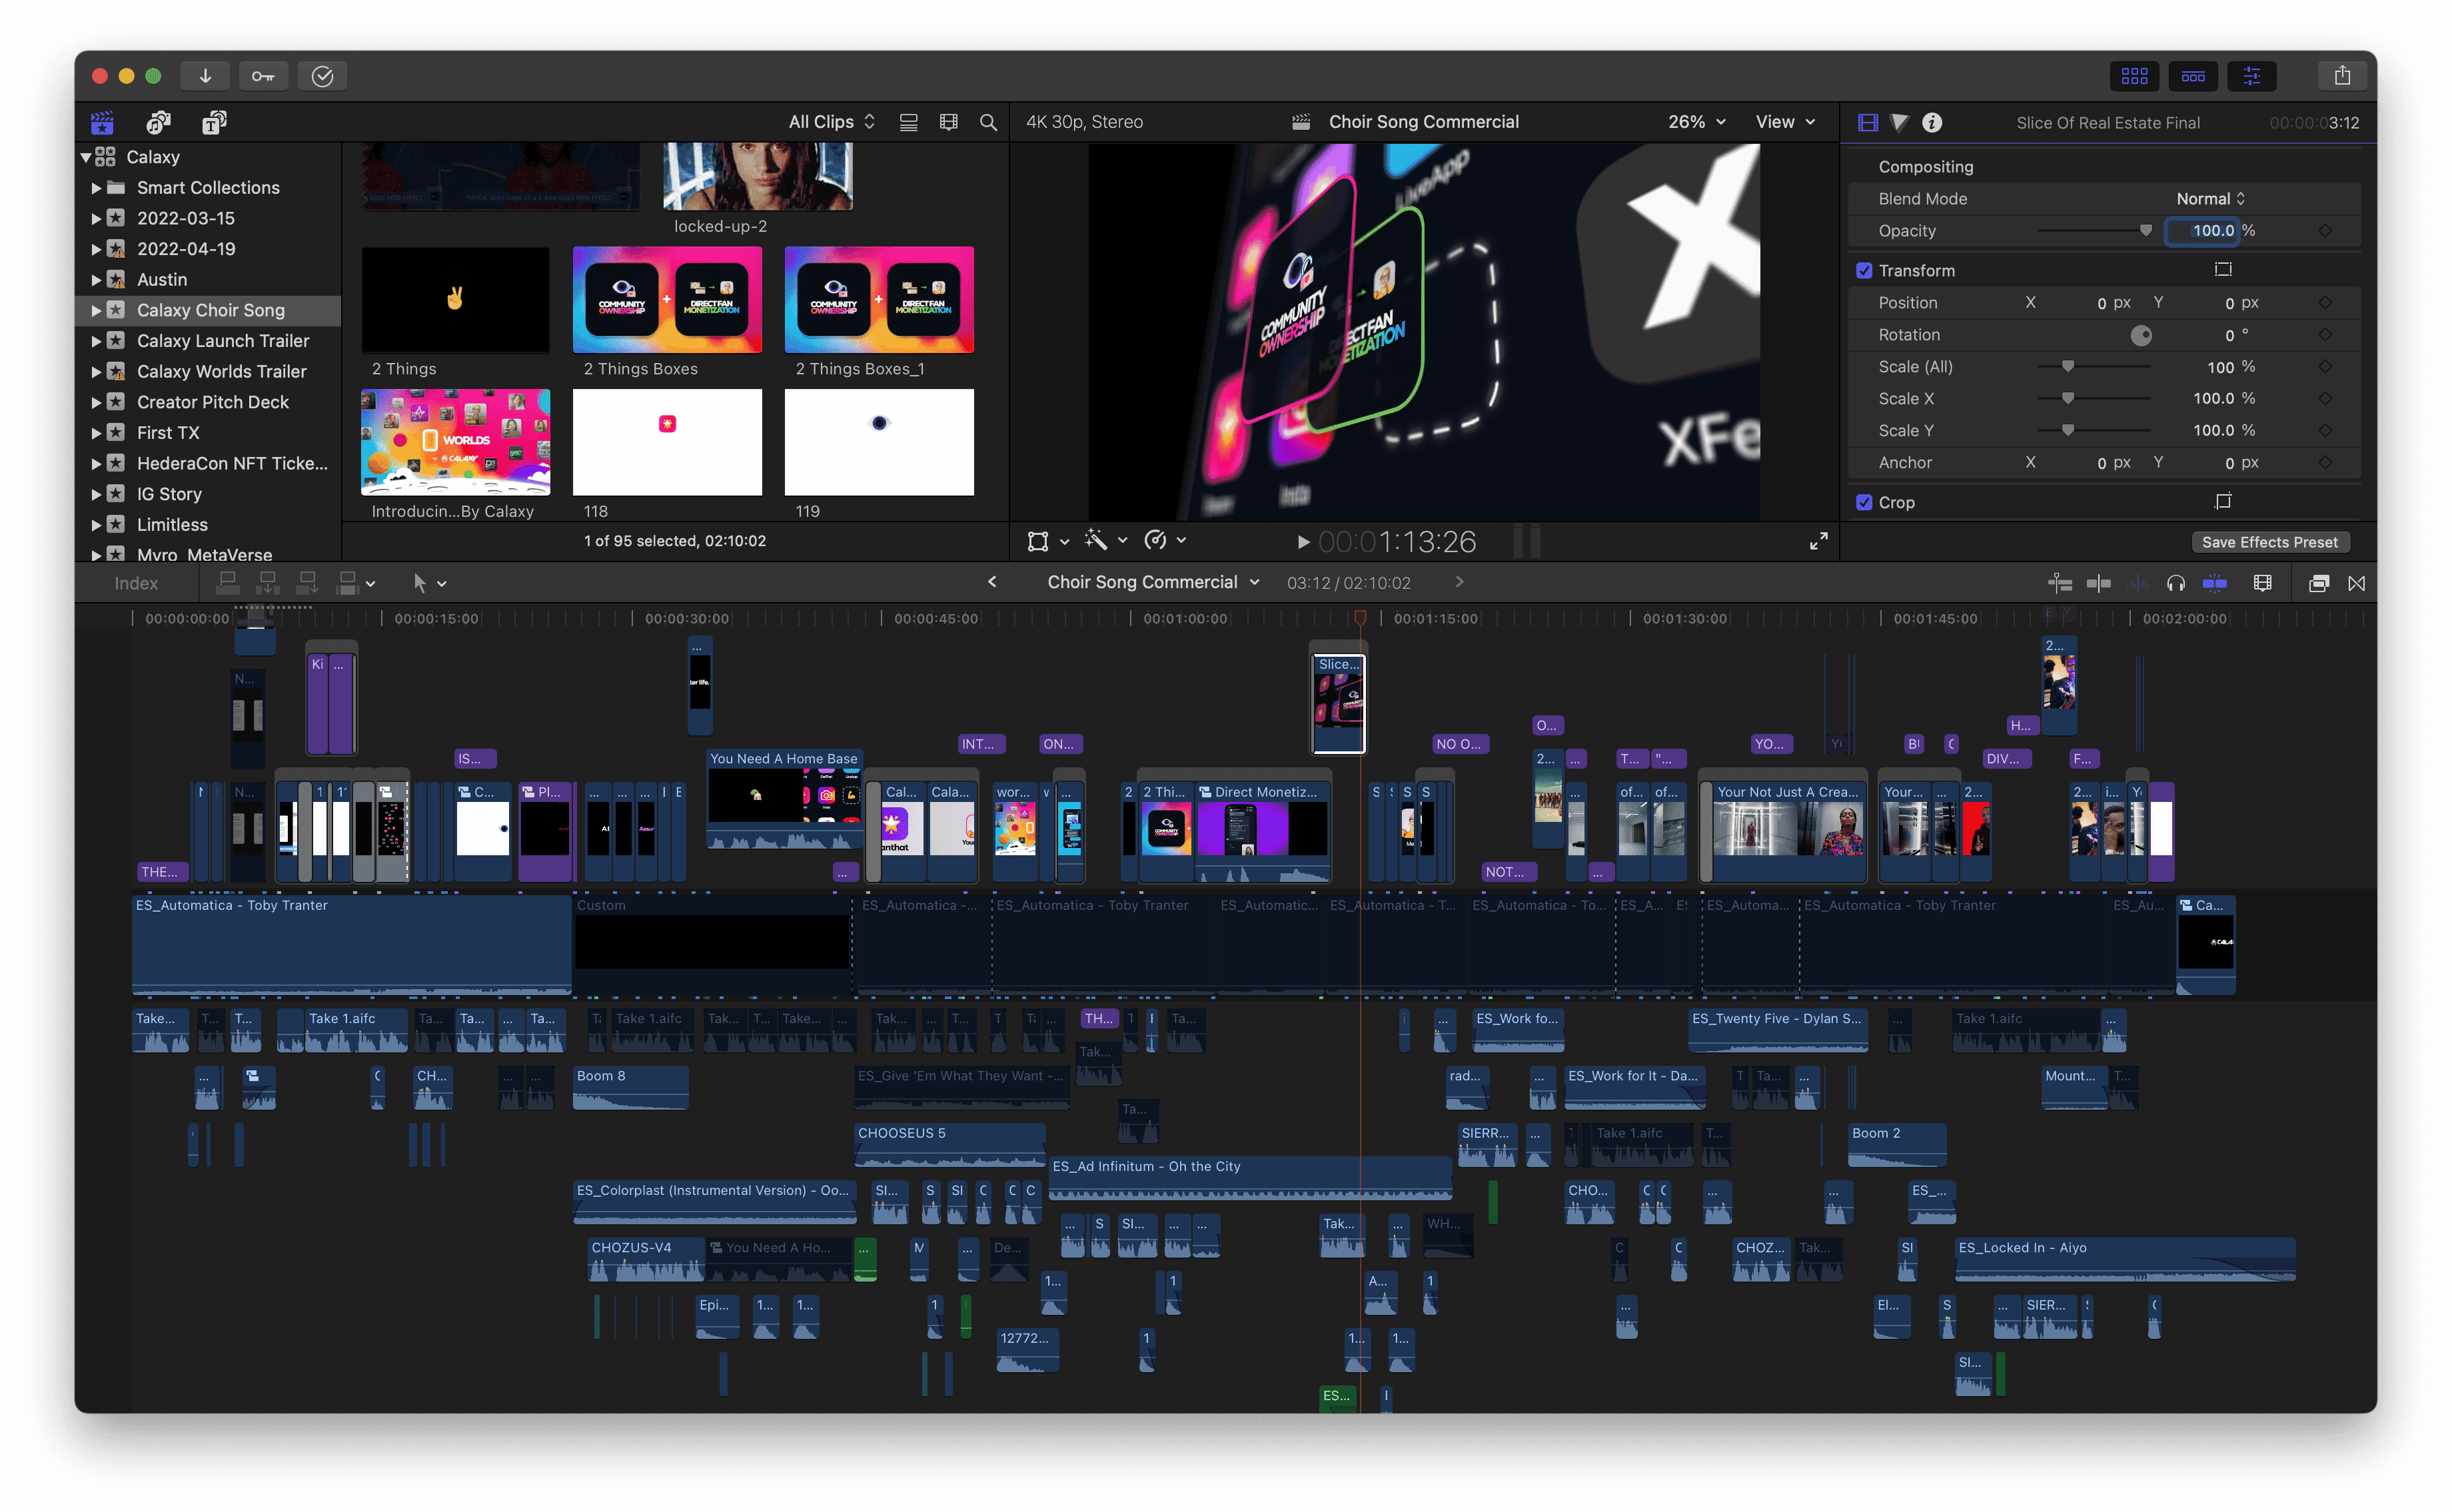Uncheck the Transform checkbox
2452x1512 pixels.
click(x=1864, y=271)
